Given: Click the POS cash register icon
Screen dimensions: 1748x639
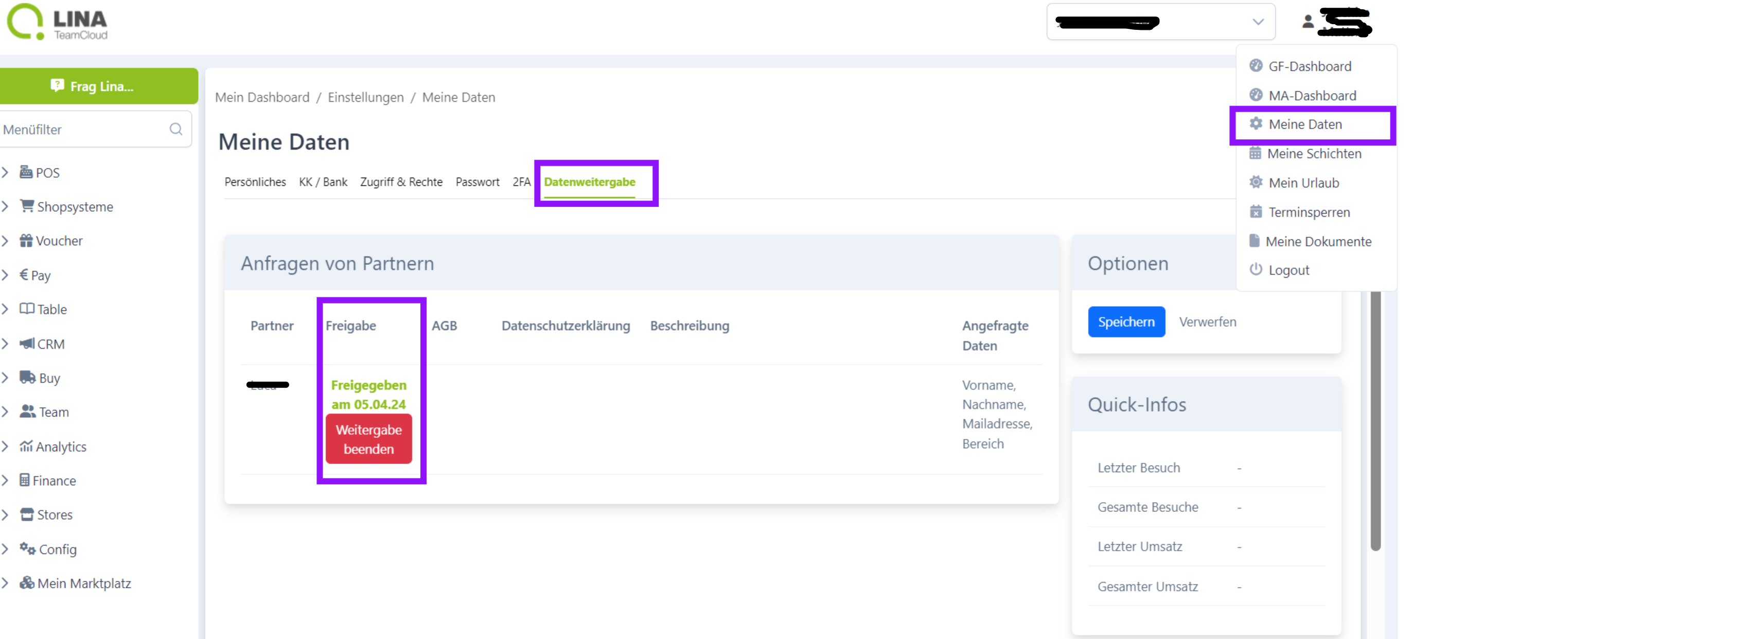Looking at the screenshot, I should (26, 172).
